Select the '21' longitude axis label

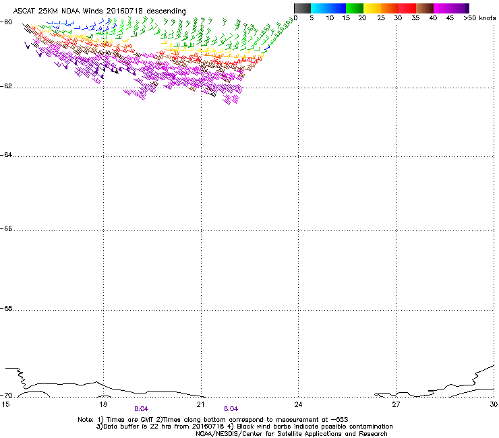pyautogui.click(x=200, y=404)
